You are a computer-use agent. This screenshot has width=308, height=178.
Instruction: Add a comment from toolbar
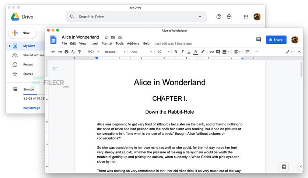click(218, 52)
